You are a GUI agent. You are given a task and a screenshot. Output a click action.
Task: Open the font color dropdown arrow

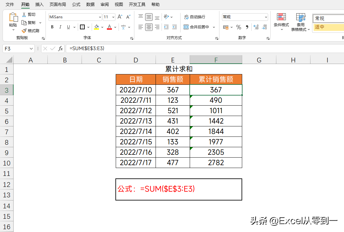[115, 27]
